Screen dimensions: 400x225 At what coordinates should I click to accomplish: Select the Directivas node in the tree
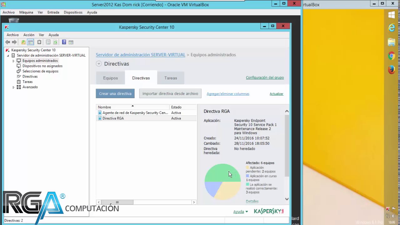pos(30,77)
